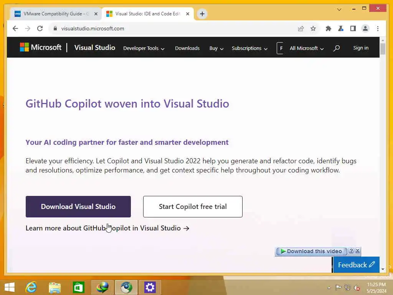Screen dimensions: 393x295
Task: Click the help question mark on video bar
Action: [x=352, y=250]
